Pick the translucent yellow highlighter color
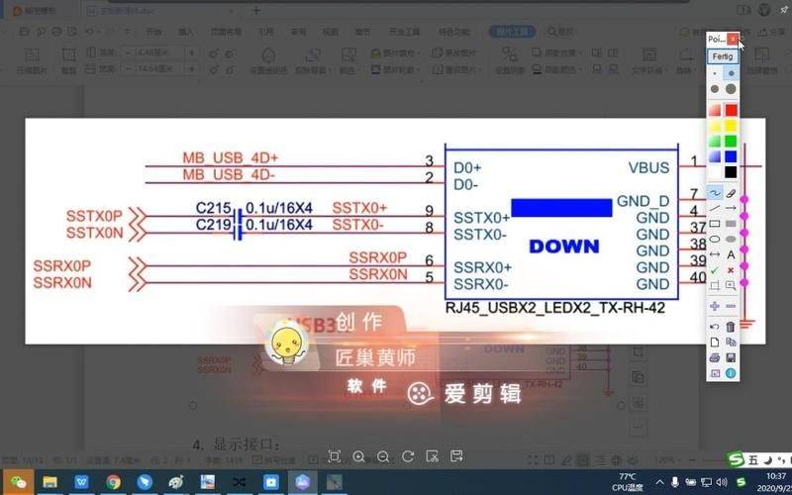Image resolution: width=792 pixels, height=495 pixels. tap(714, 126)
